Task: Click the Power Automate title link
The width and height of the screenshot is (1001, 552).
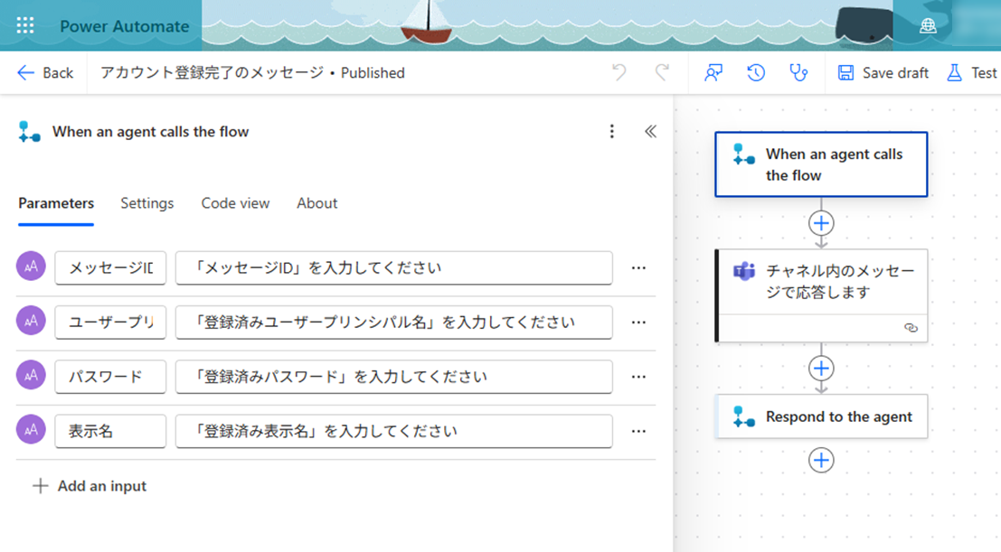Action: pyautogui.click(x=125, y=26)
